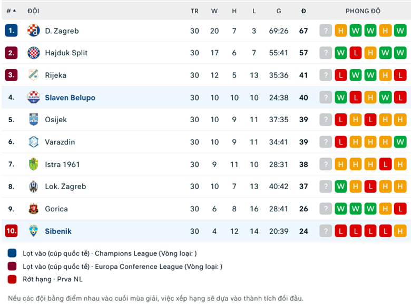Click the Rijeka club crest
This screenshot has width=411, height=305.
coord(34,75)
